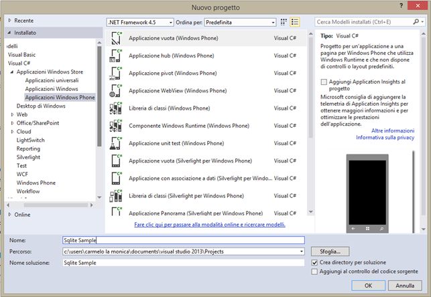Image resolution: width=431 pixels, height=297 pixels.
Task: Select Componente Windows Runtime template icon
Action: (116, 126)
